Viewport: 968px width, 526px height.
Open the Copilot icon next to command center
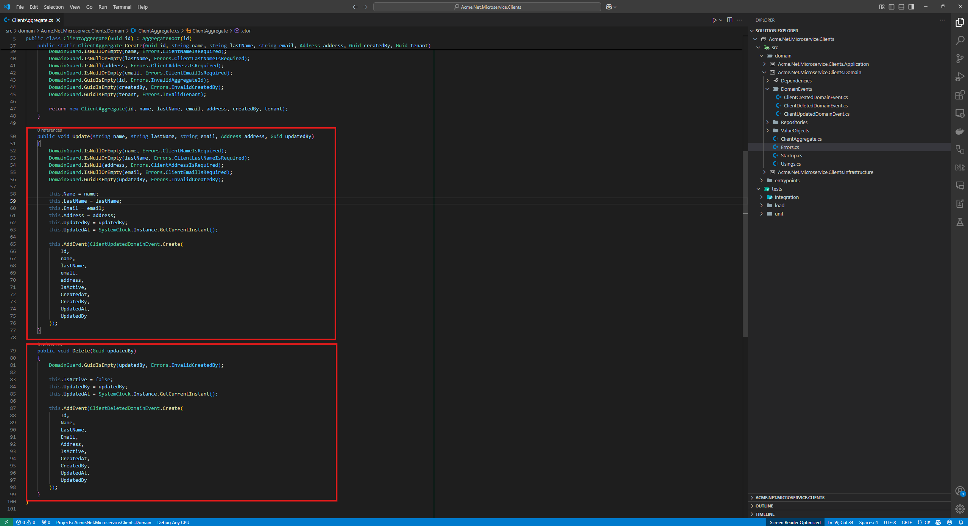(609, 7)
